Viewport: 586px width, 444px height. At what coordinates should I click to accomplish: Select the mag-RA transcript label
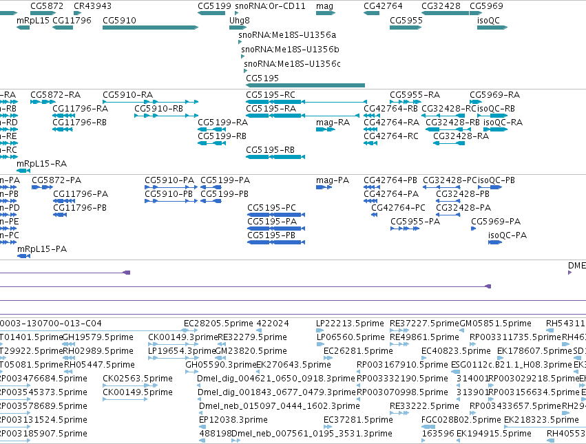(x=333, y=123)
